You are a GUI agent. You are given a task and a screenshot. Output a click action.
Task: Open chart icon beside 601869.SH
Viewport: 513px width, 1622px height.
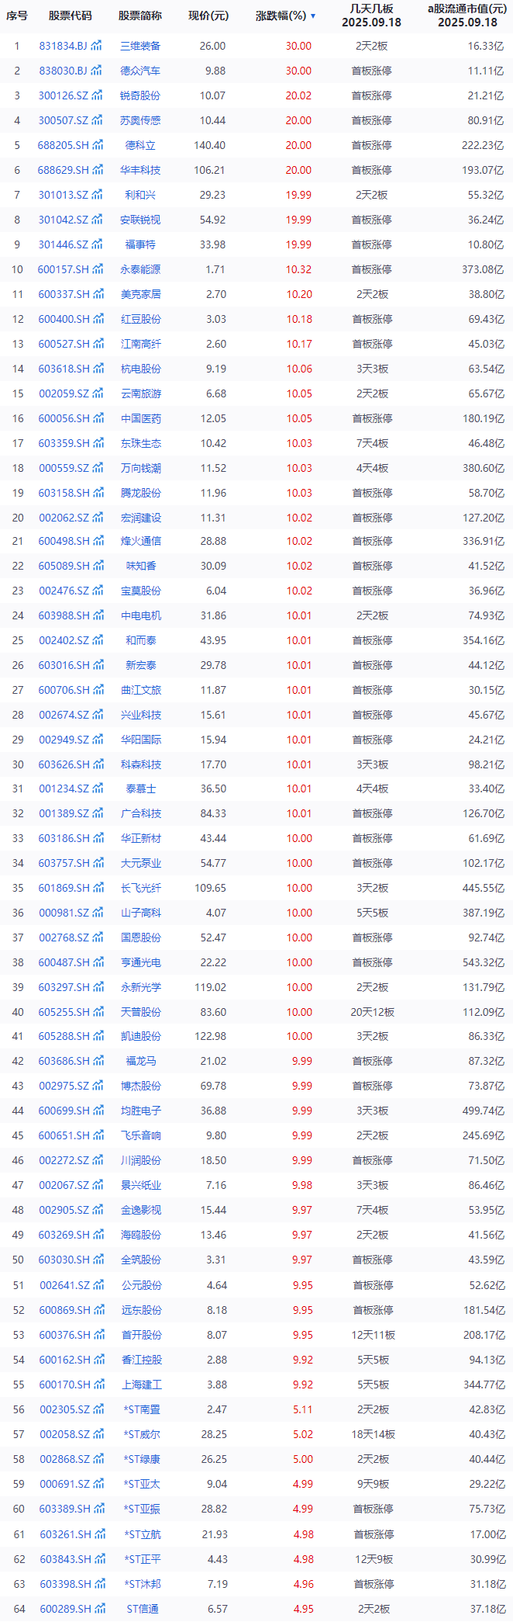[98, 888]
